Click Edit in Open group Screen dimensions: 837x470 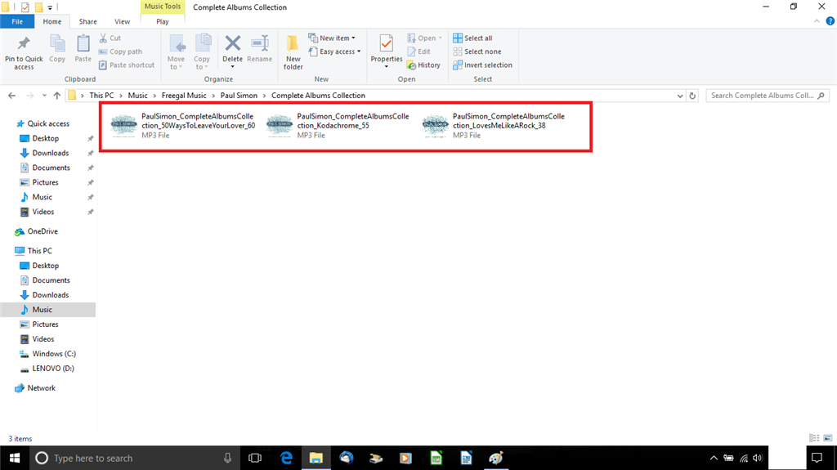click(419, 51)
